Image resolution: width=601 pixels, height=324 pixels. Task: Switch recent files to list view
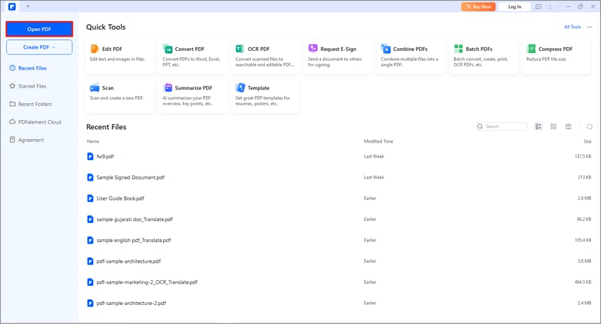(x=538, y=126)
